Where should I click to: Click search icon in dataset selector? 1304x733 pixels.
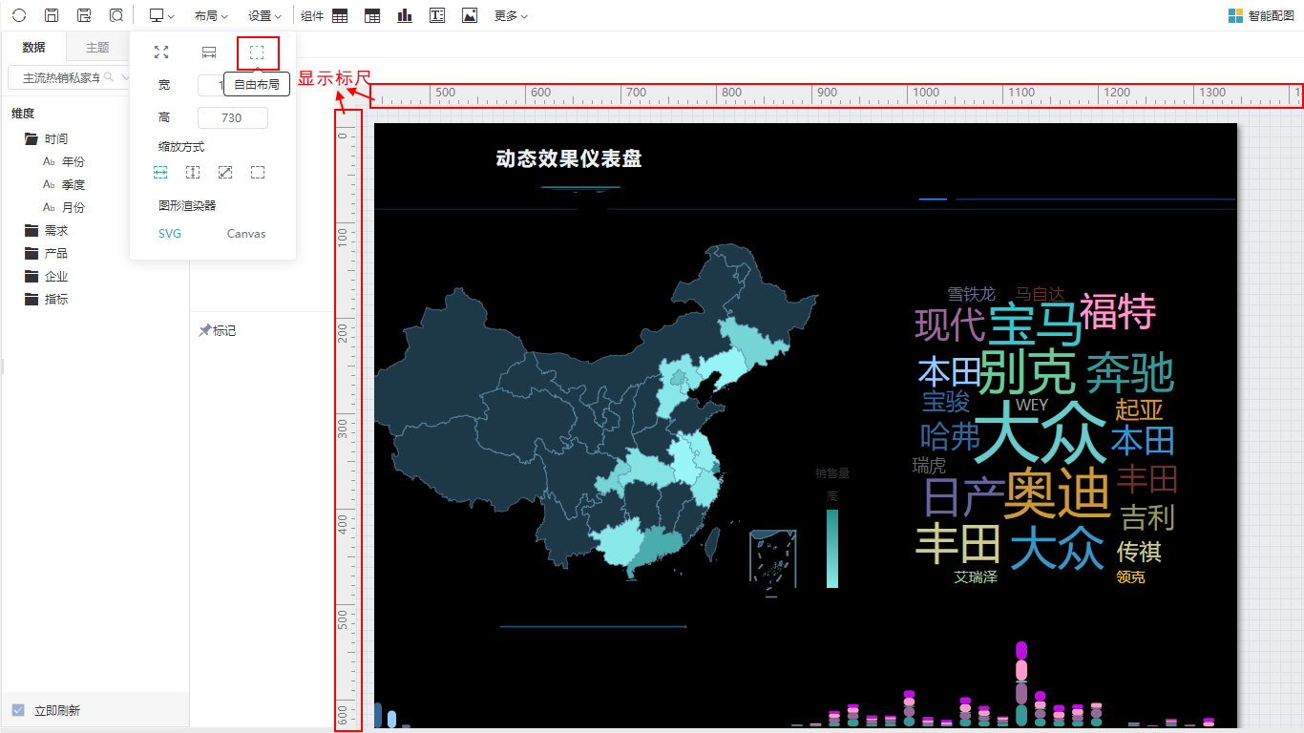point(109,77)
